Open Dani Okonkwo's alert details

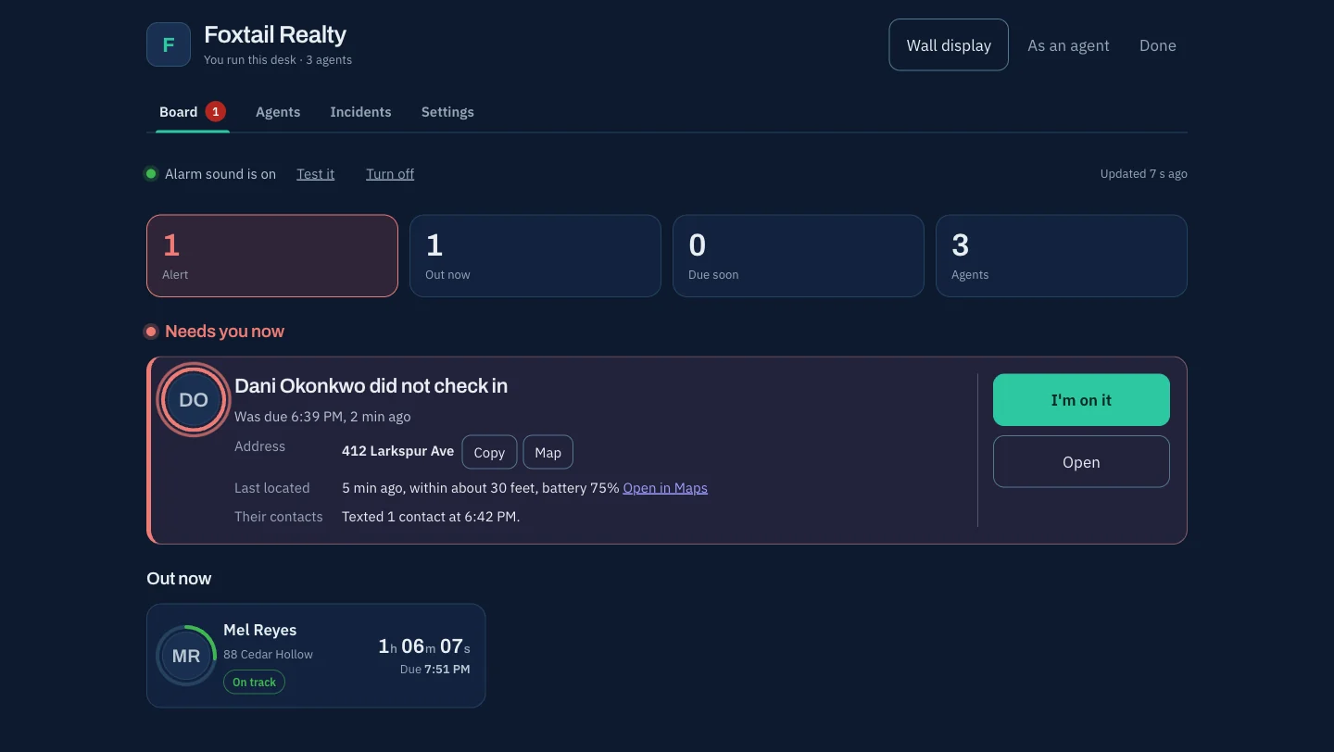pyautogui.click(x=1081, y=461)
